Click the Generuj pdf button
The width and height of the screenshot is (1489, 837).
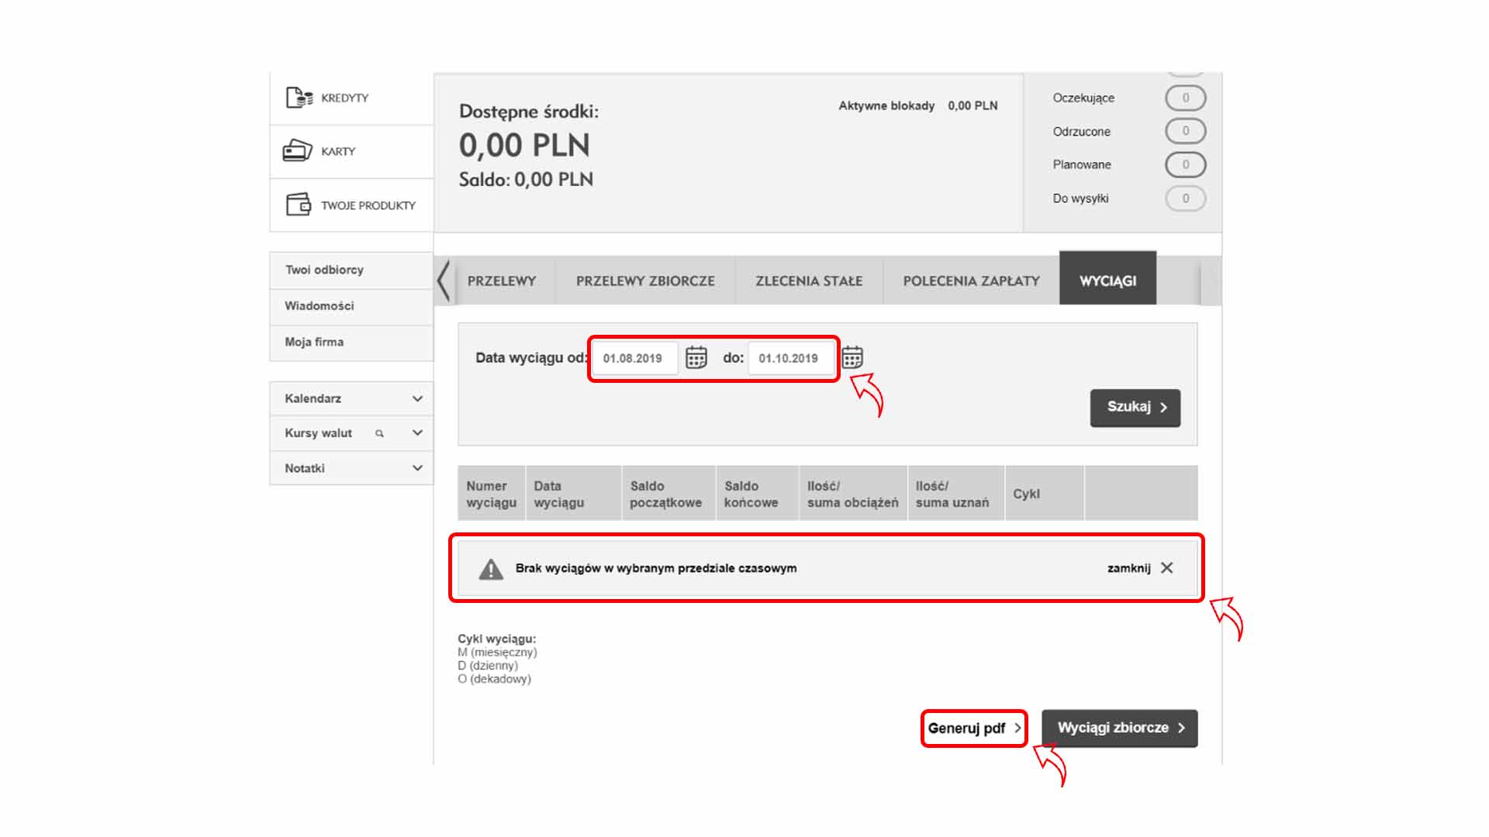pos(974,728)
